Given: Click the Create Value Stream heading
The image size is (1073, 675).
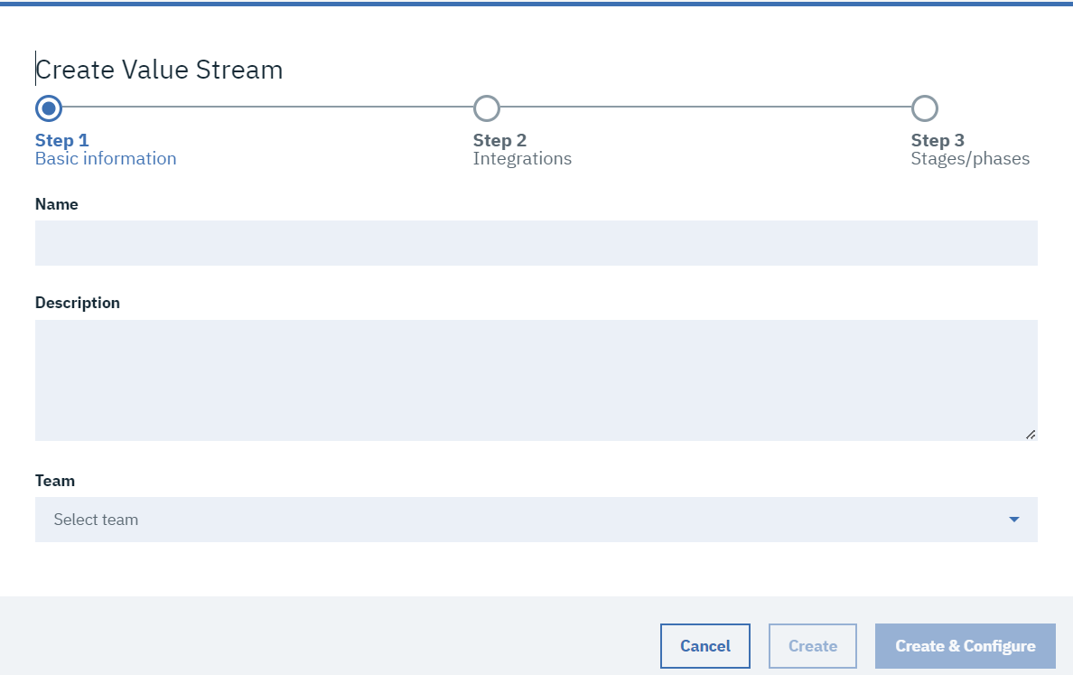Looking at the screenshot, I should [159, 70].
